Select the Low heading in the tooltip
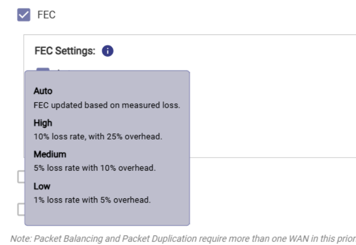The width and height of the screenshot is (356, 245). coord(42,186)
